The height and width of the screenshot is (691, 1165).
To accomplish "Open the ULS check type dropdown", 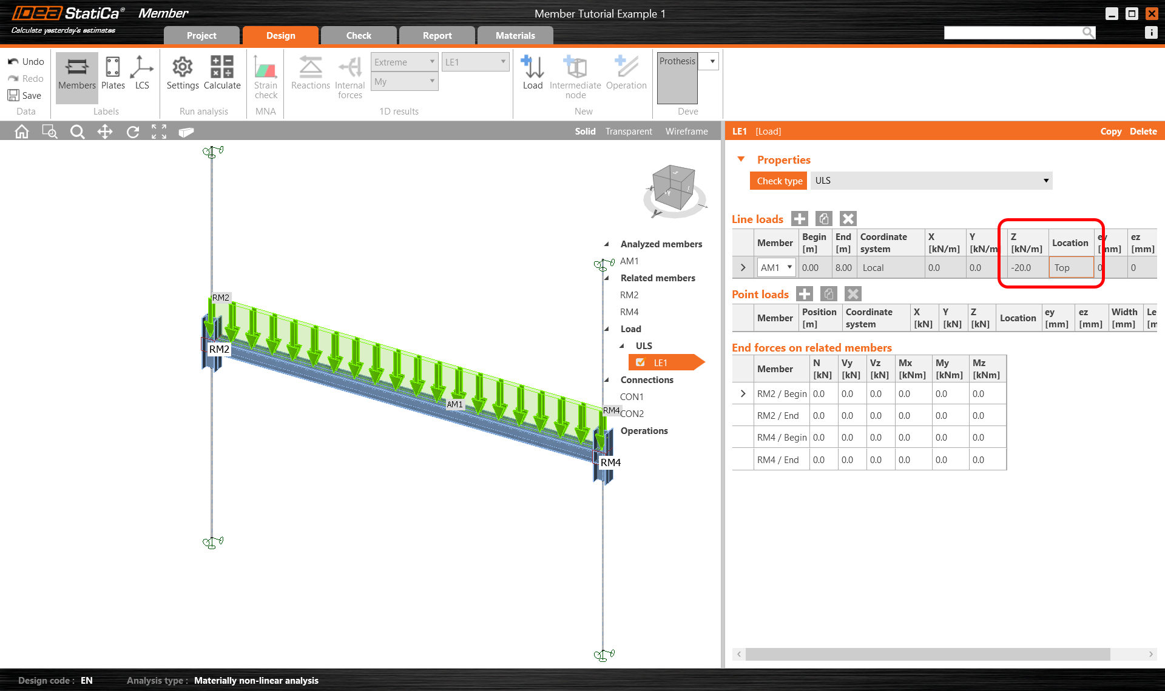I will pos(1046,181).
